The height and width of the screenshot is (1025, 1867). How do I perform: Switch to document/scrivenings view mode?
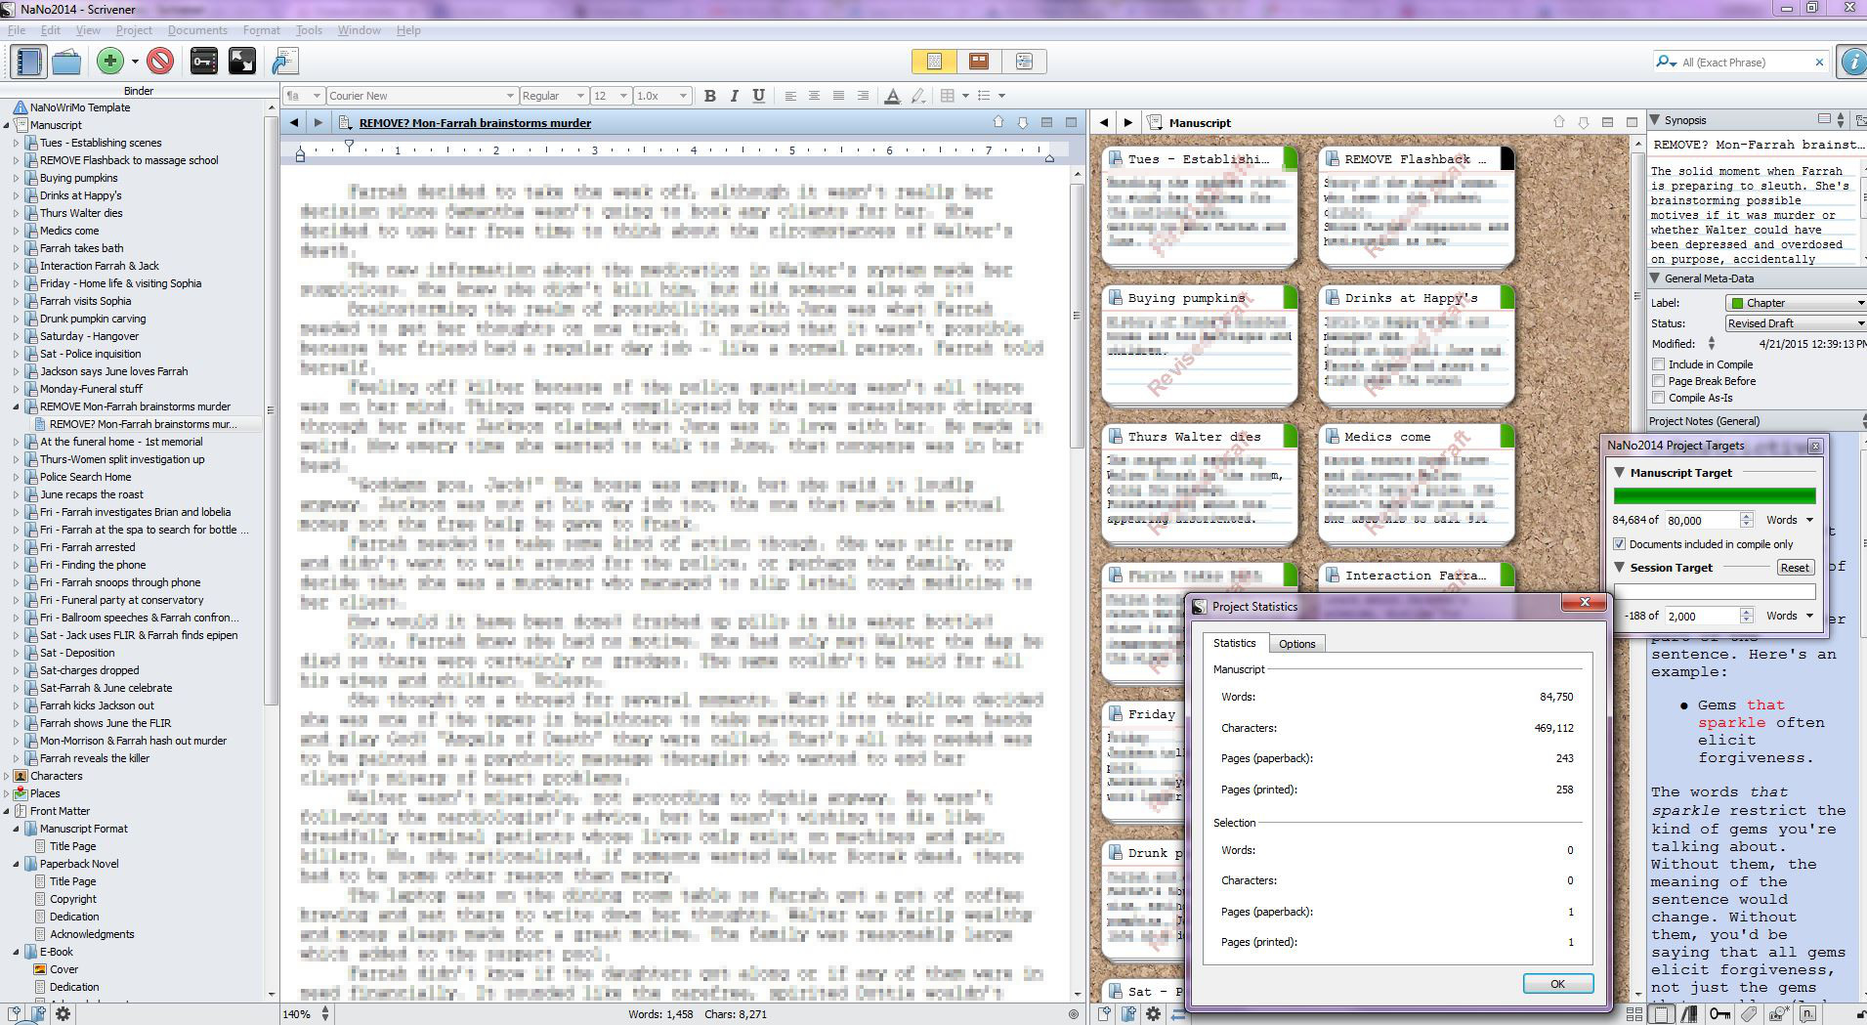click(934, 62)
